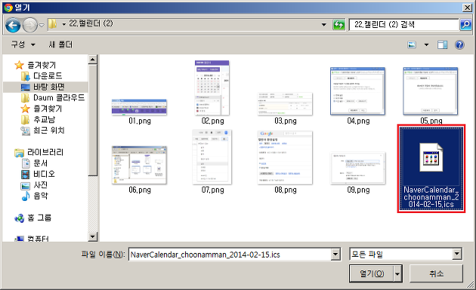Image resolution: width=476 pixels, height=290 pixels.
Task: Select the 02.png thumbnail
Action: 212,88
